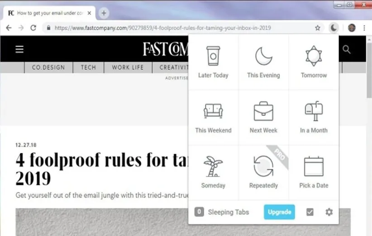This screenshot has width=372, height=236.
Task: Open snooze extension settings gear
Action: coord(329,212)
